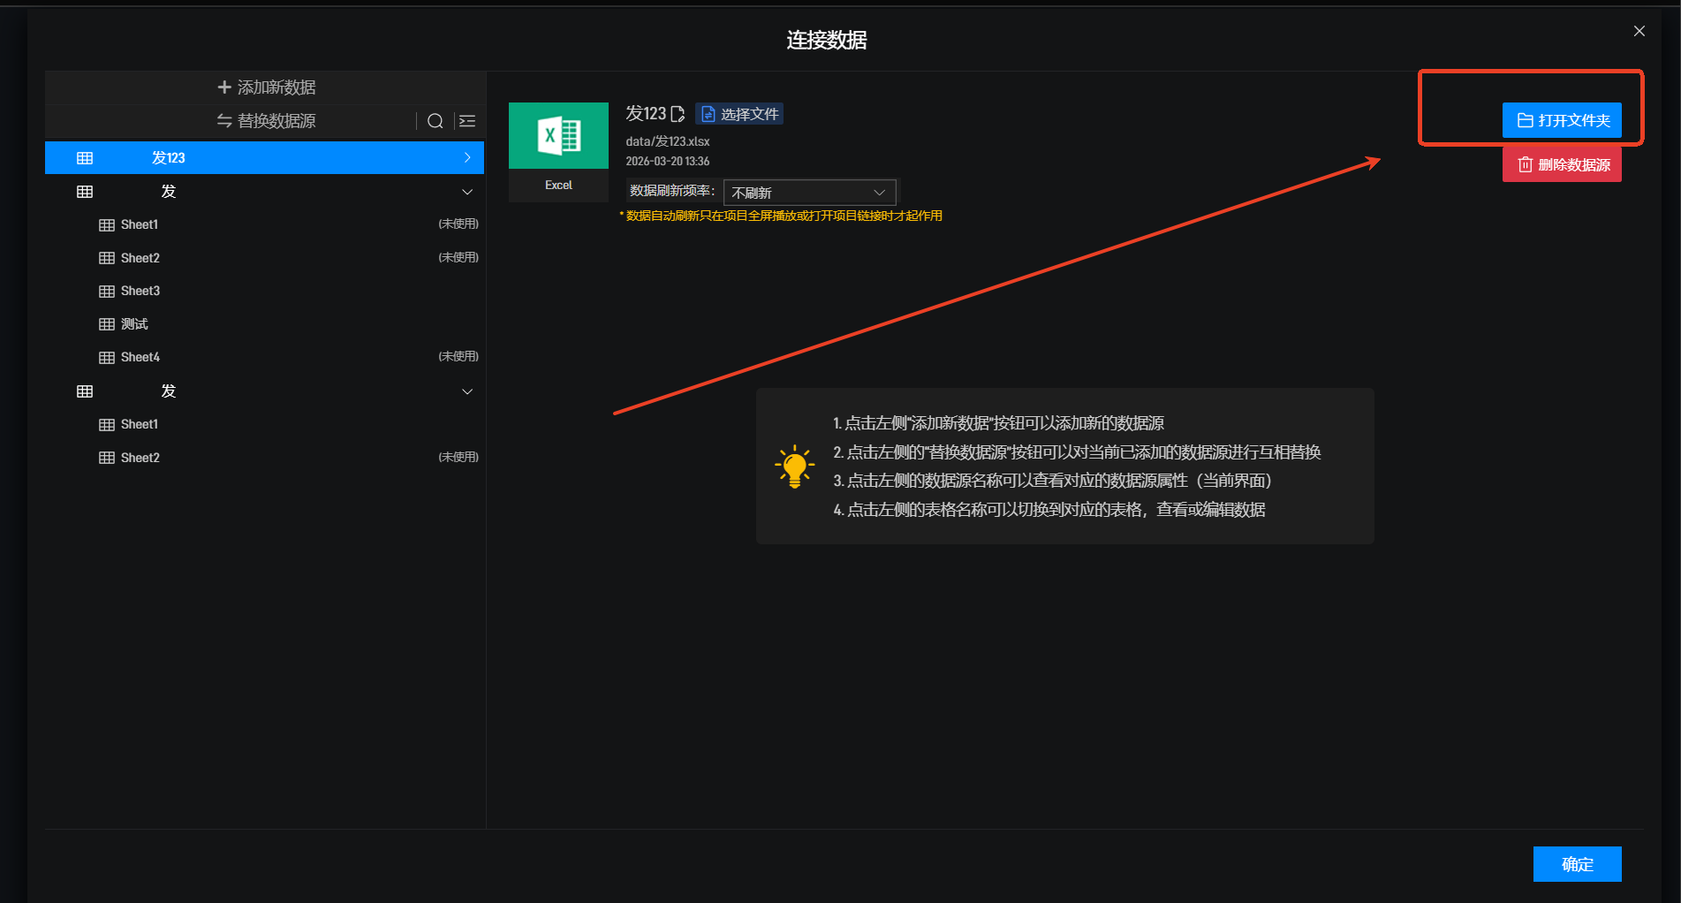The height and width of the screenshot is (903, 1681).
Task: Click the green Excel file type icon
Action: [558, 136]
